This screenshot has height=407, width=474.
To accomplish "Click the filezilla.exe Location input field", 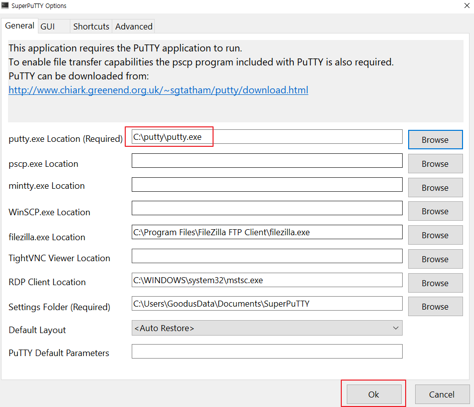I will 267,232.
